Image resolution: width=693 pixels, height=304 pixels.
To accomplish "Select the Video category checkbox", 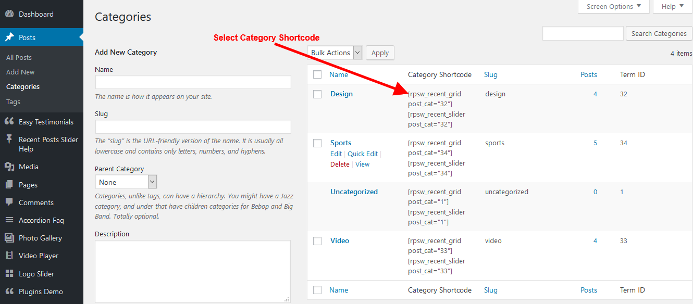I will (x=317, y=241).
